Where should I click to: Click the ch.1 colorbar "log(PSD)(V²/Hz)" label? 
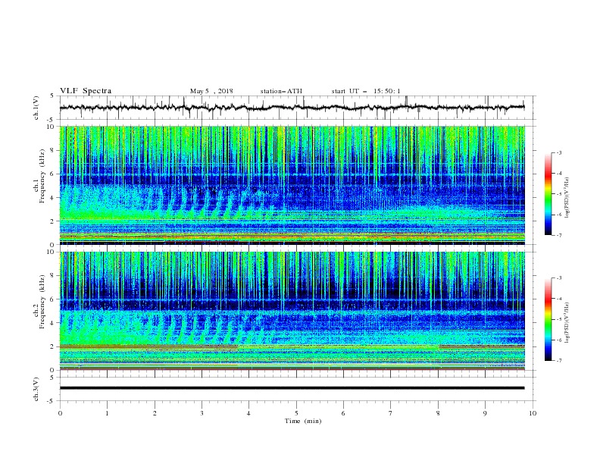point(567,198)
